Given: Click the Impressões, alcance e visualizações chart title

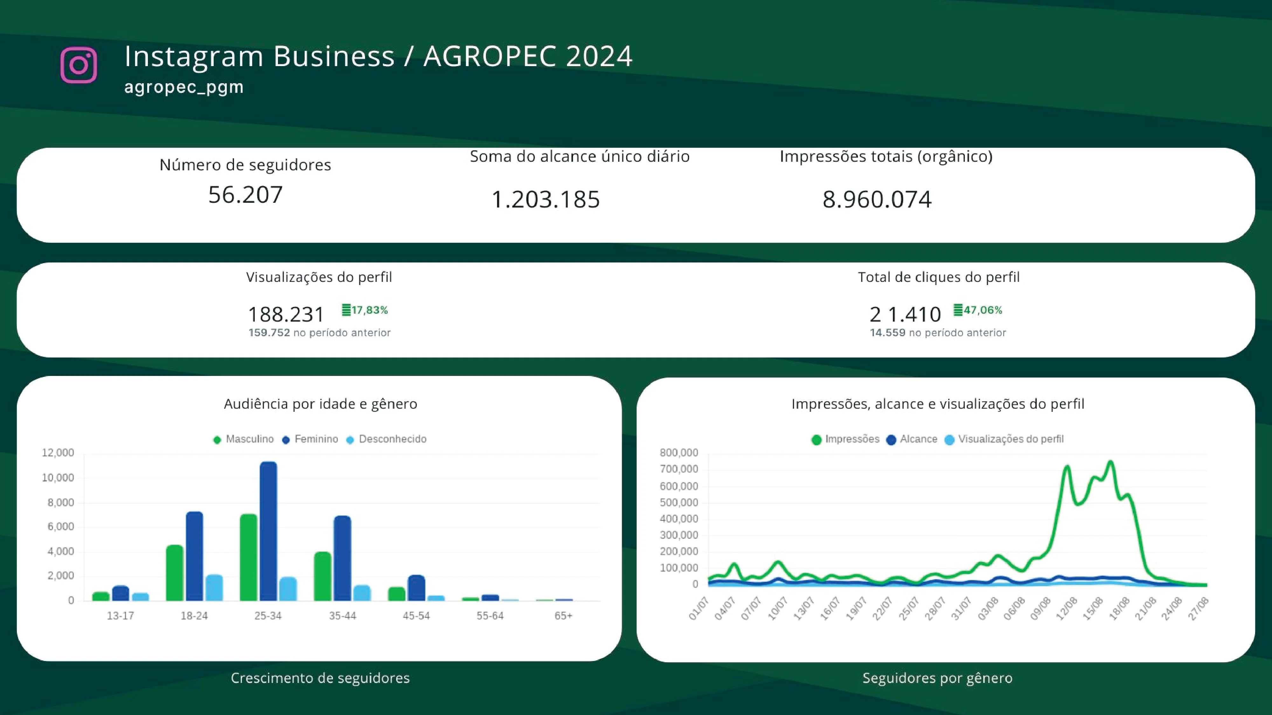Looking at the screenshot, I should [x=938, y=404].
